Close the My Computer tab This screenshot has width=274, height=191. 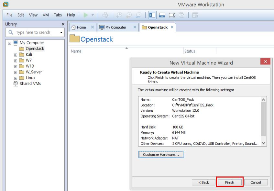point(135,27)
